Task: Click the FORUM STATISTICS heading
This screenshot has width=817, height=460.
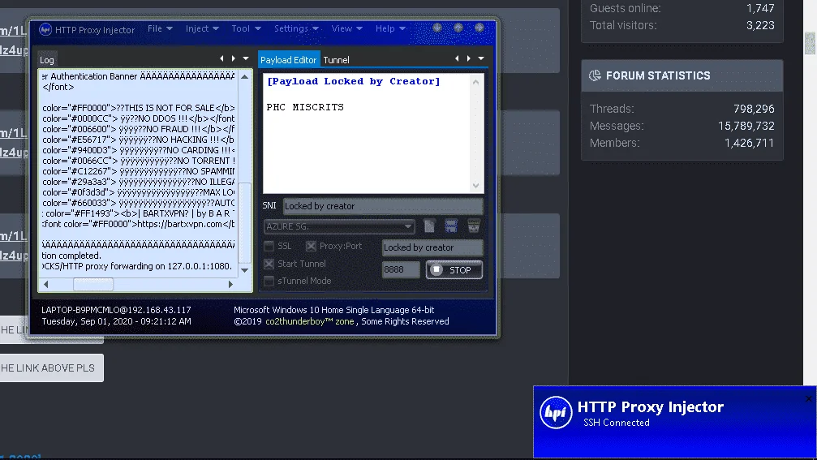Action: [x=657, y=75]
